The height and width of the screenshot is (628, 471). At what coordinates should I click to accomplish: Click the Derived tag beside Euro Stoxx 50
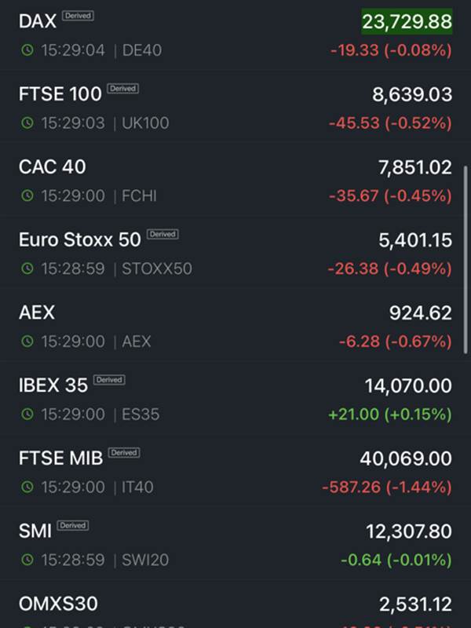[x=162, y=234]
